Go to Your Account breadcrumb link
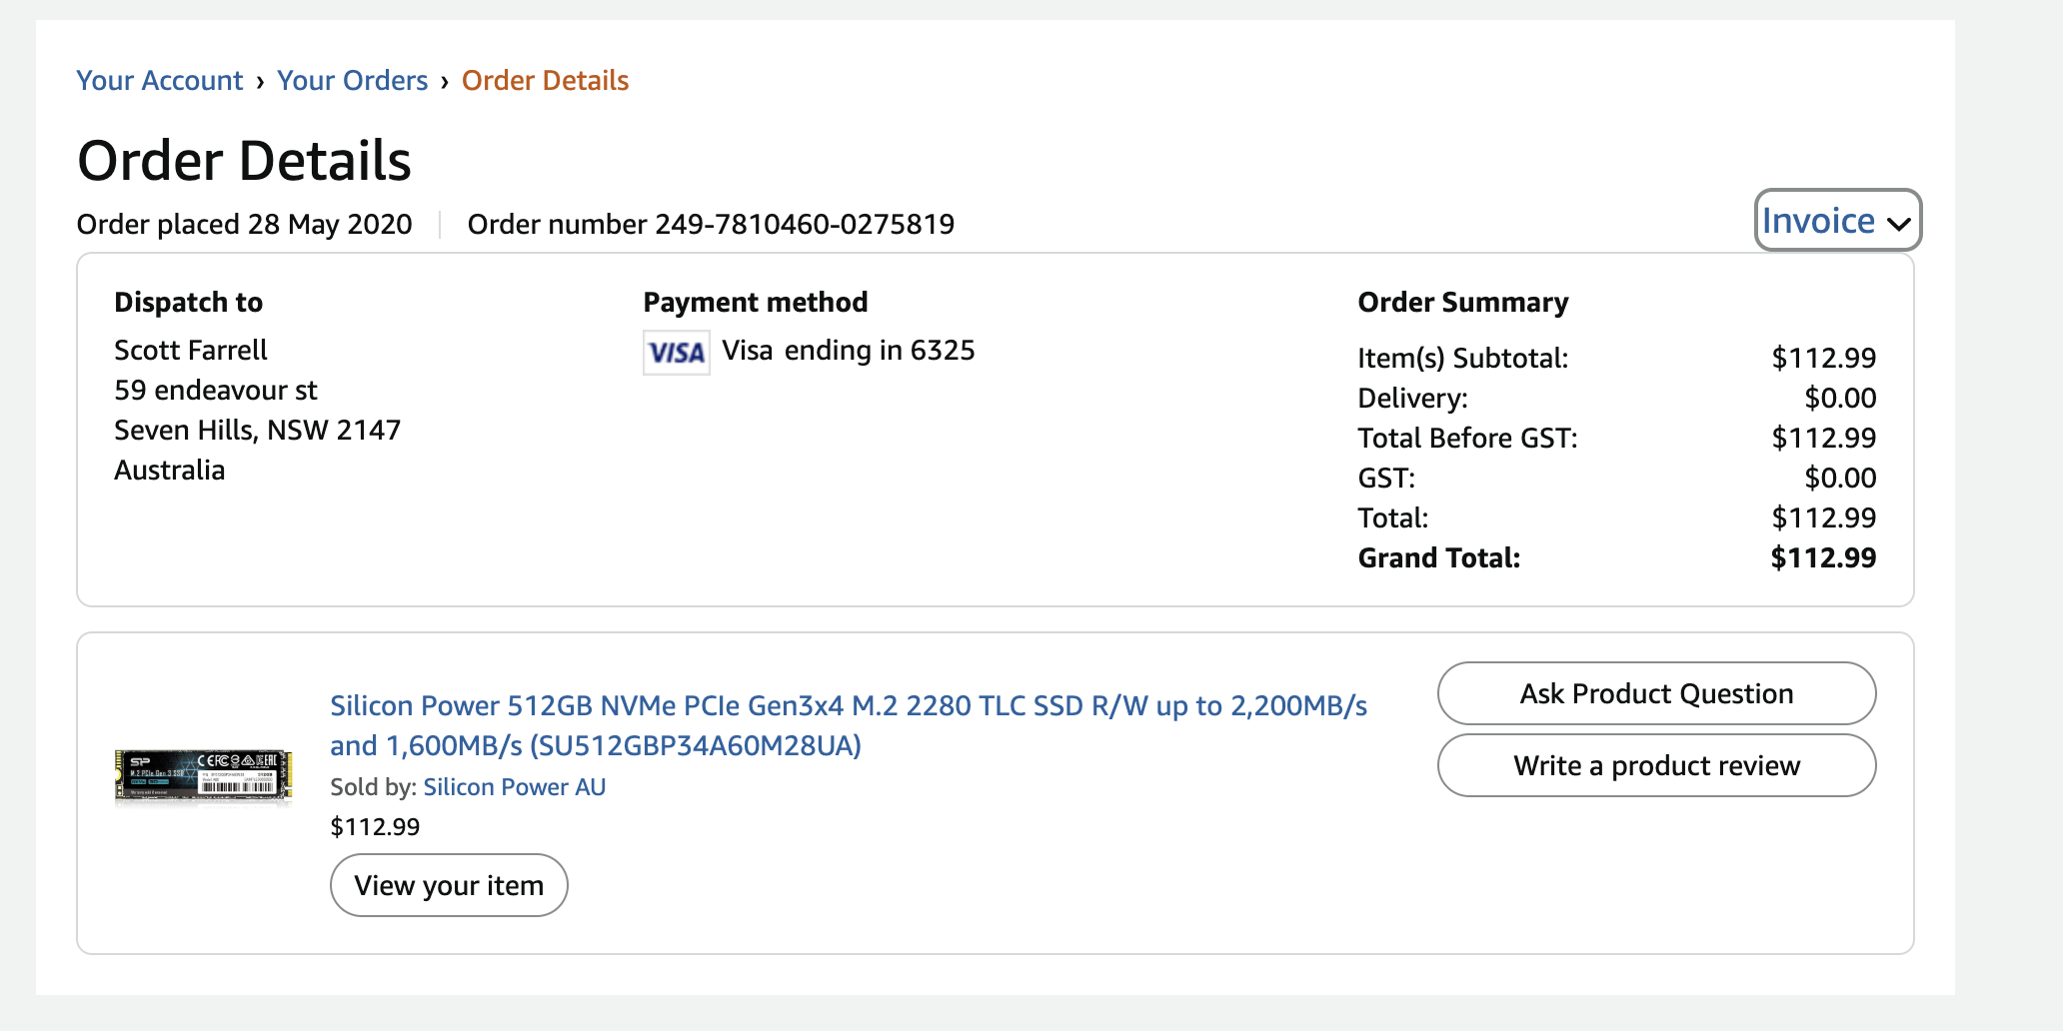Screen dimensions: 2063x1031 click(160, 81)
